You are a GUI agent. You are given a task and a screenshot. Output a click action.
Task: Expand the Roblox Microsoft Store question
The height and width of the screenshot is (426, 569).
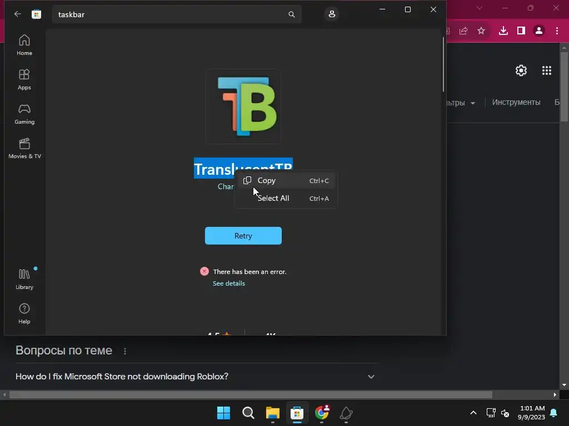371,377
